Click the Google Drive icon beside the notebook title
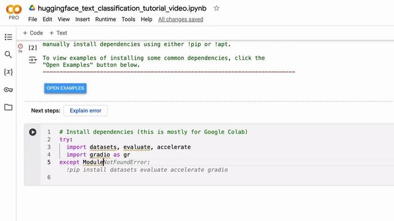394x221 pixels. click(32, 8)
